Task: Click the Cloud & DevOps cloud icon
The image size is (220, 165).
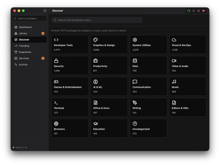Action: (174, 40)
